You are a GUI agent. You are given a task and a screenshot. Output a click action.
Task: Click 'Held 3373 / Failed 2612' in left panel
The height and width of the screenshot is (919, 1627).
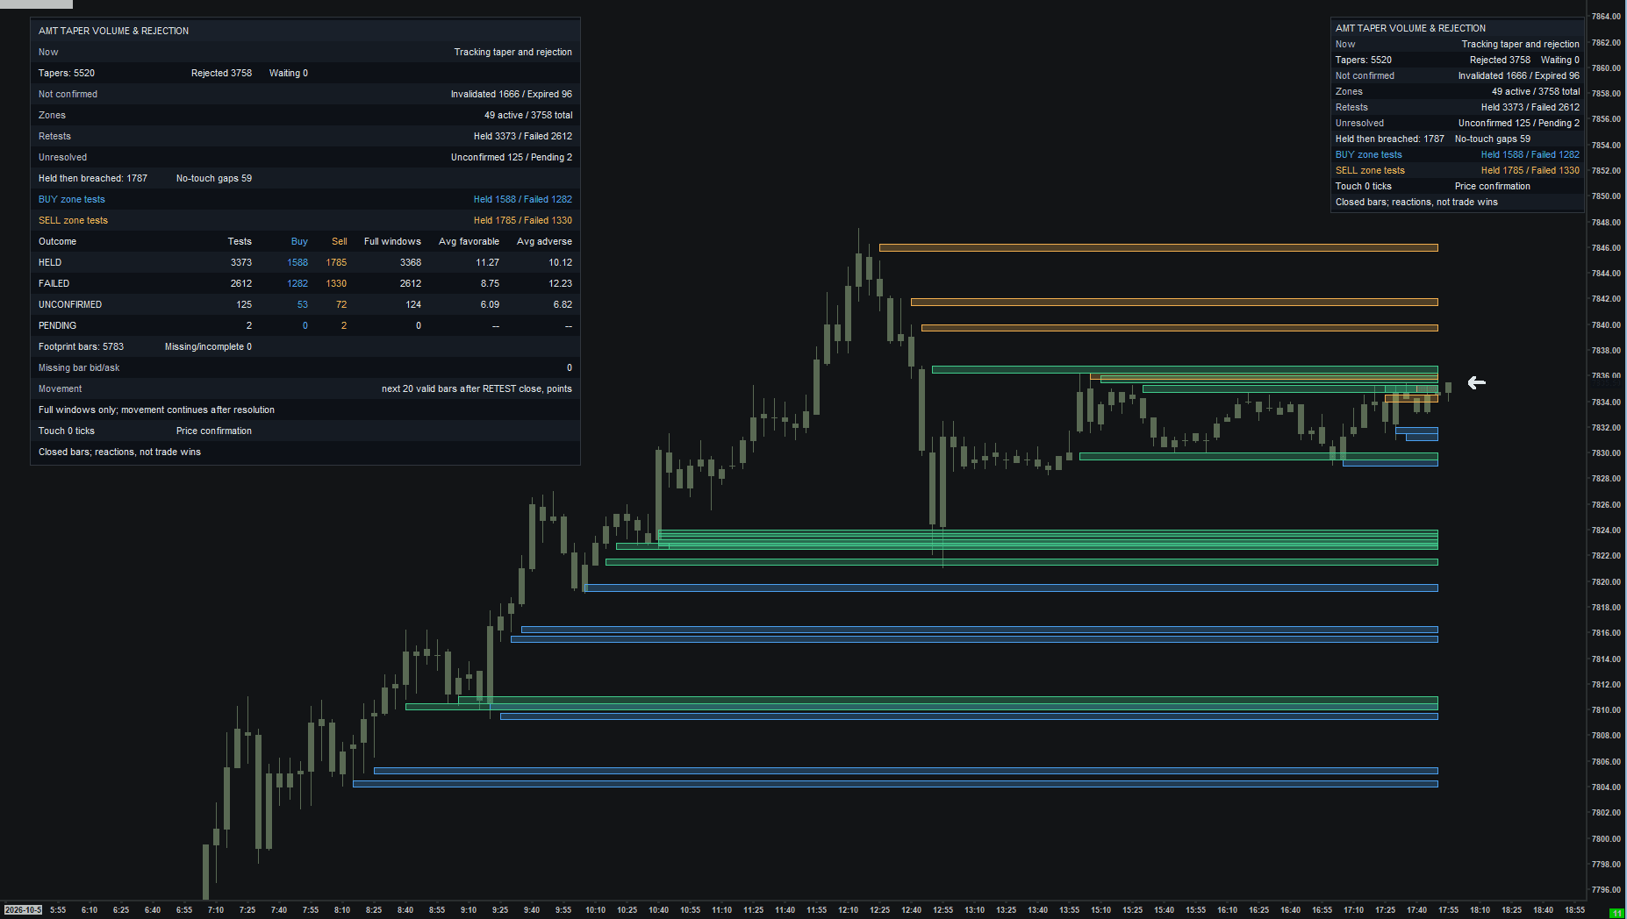[523, 136]
